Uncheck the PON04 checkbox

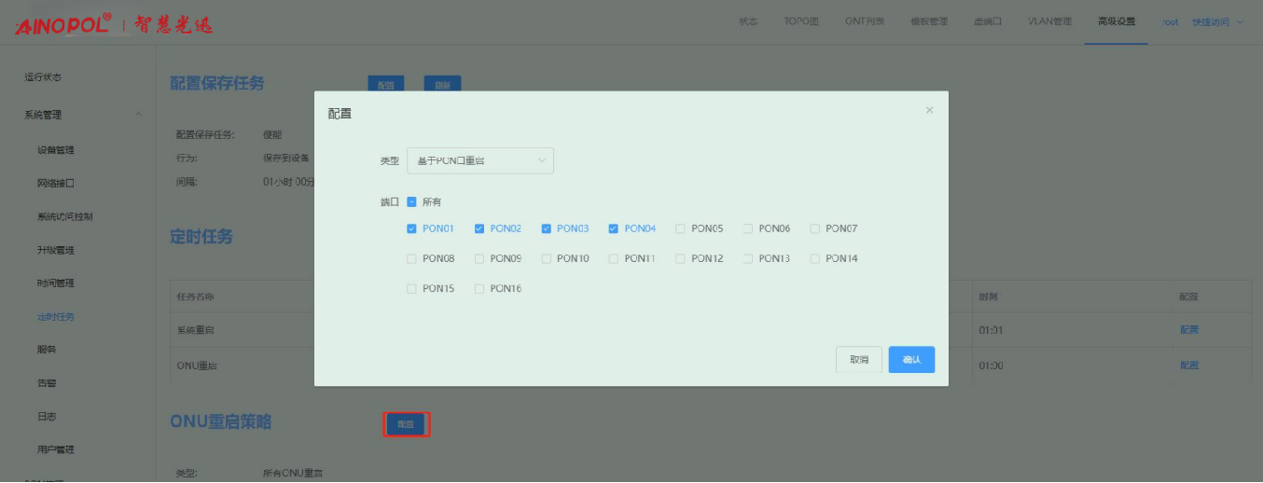614,229
